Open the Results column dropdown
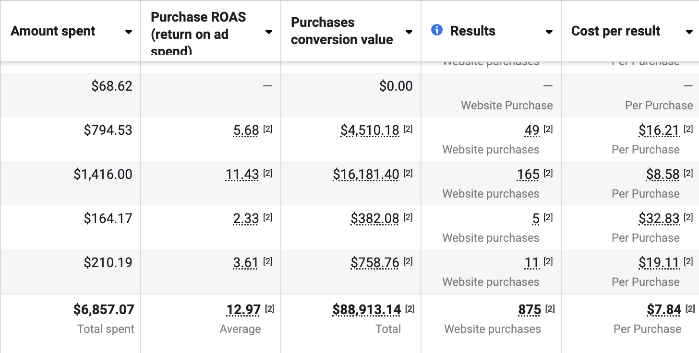Image resolution: width=699 pixels, height=353 pixels. (549, 32)
